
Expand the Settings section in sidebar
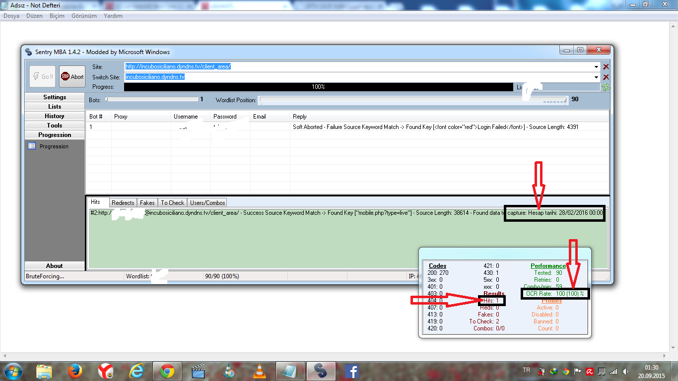click(55, 97)
